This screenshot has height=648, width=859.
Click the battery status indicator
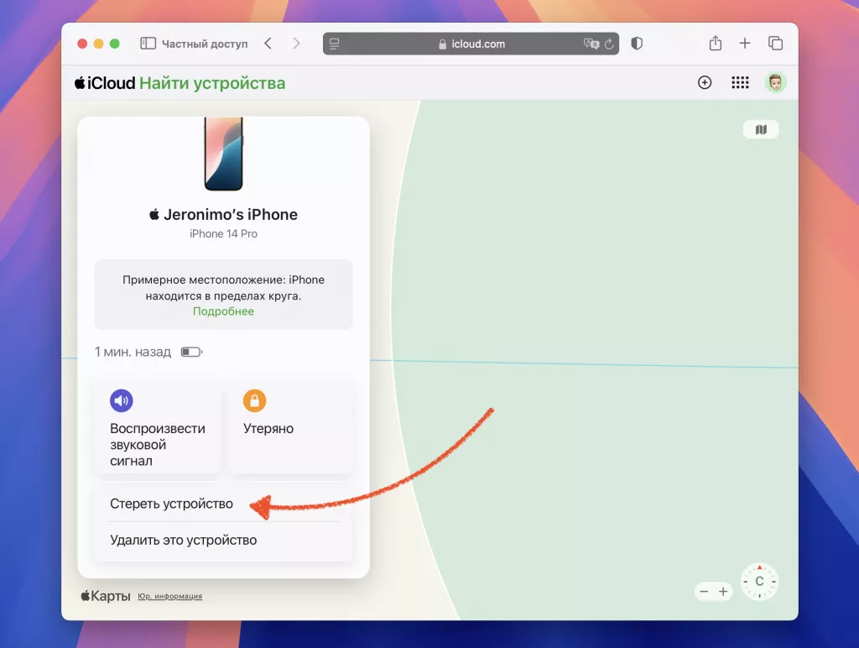pyautogui.click(x=192, y=352)
